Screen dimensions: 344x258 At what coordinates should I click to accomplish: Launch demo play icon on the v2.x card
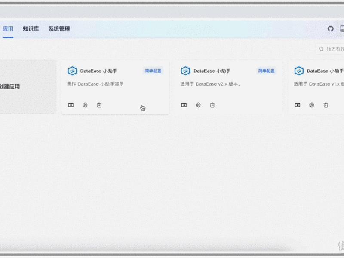point(184,105)
